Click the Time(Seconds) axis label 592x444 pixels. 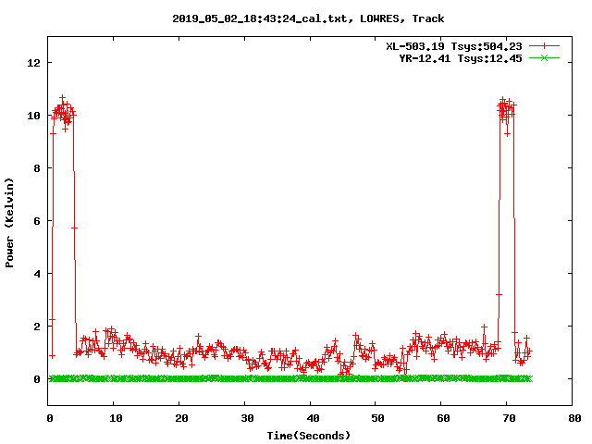[x=308, y=436]
